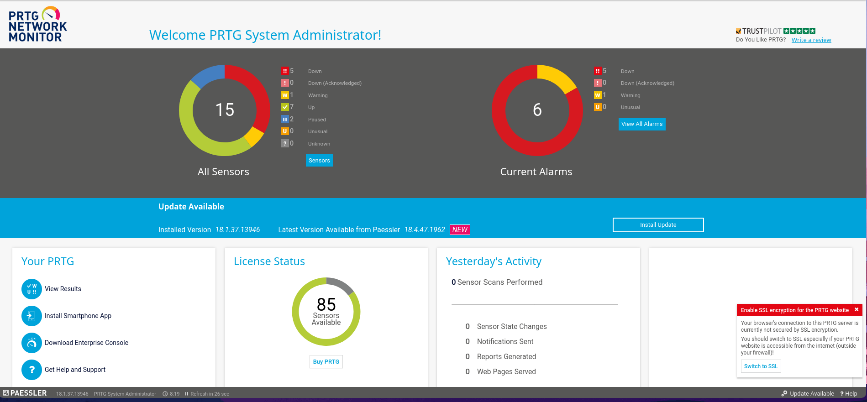This screenshot has height=402, width=867.
Task: Click the Warning label in Current Alarms legend
Action: click(x=631, y=95)
